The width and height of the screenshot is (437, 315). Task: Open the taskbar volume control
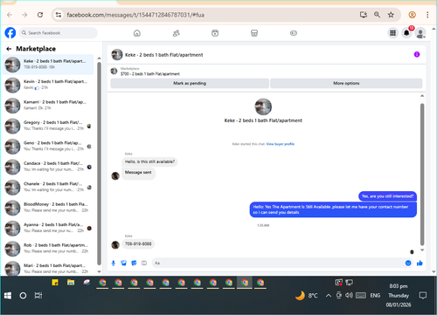(x=349, y=296)
